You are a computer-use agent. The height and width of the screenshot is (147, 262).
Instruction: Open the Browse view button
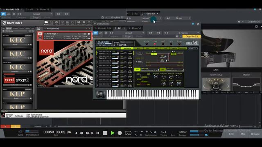click(x=255, y=134)
